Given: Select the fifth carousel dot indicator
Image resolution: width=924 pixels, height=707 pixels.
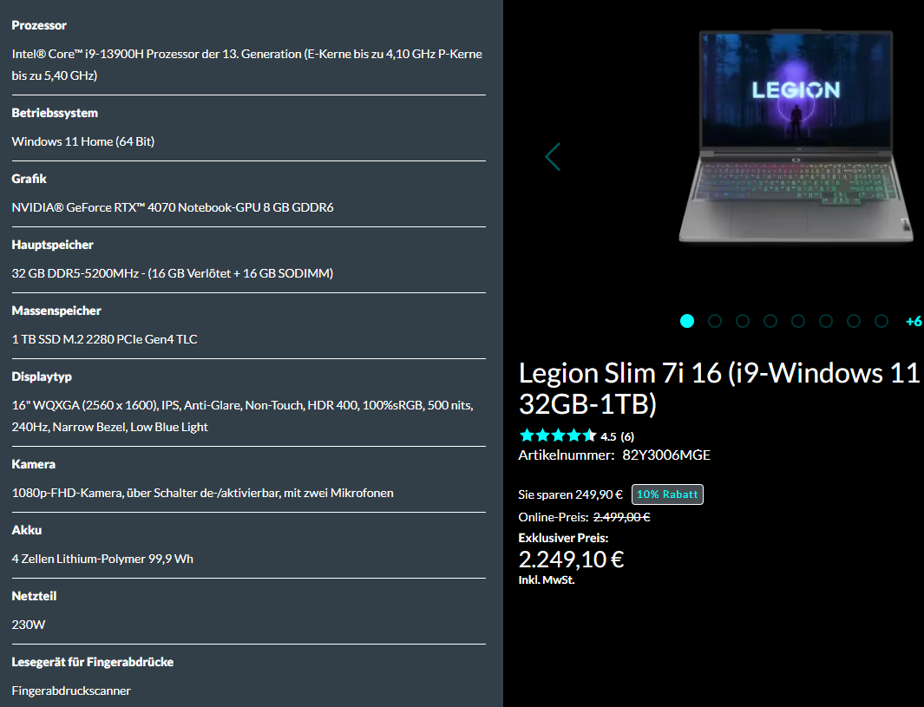Looking at the screenshot, I should [x=798, y=321].
